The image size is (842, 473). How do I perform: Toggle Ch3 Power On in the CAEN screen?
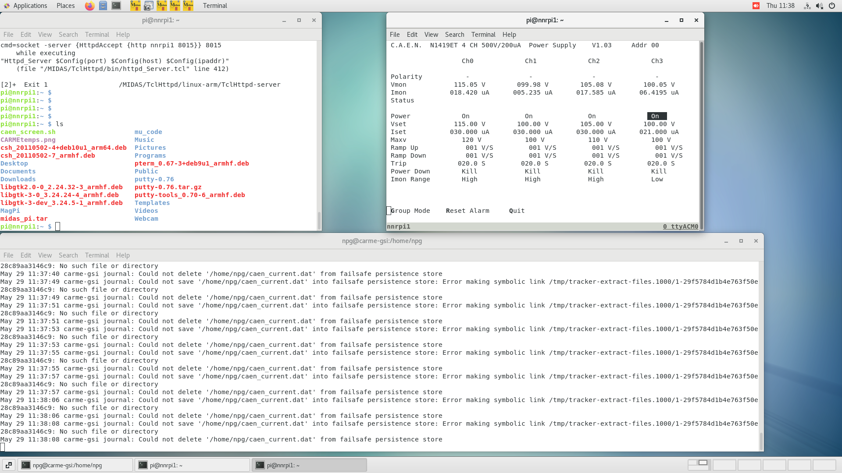pyautogui.click(x=656, y=116)
